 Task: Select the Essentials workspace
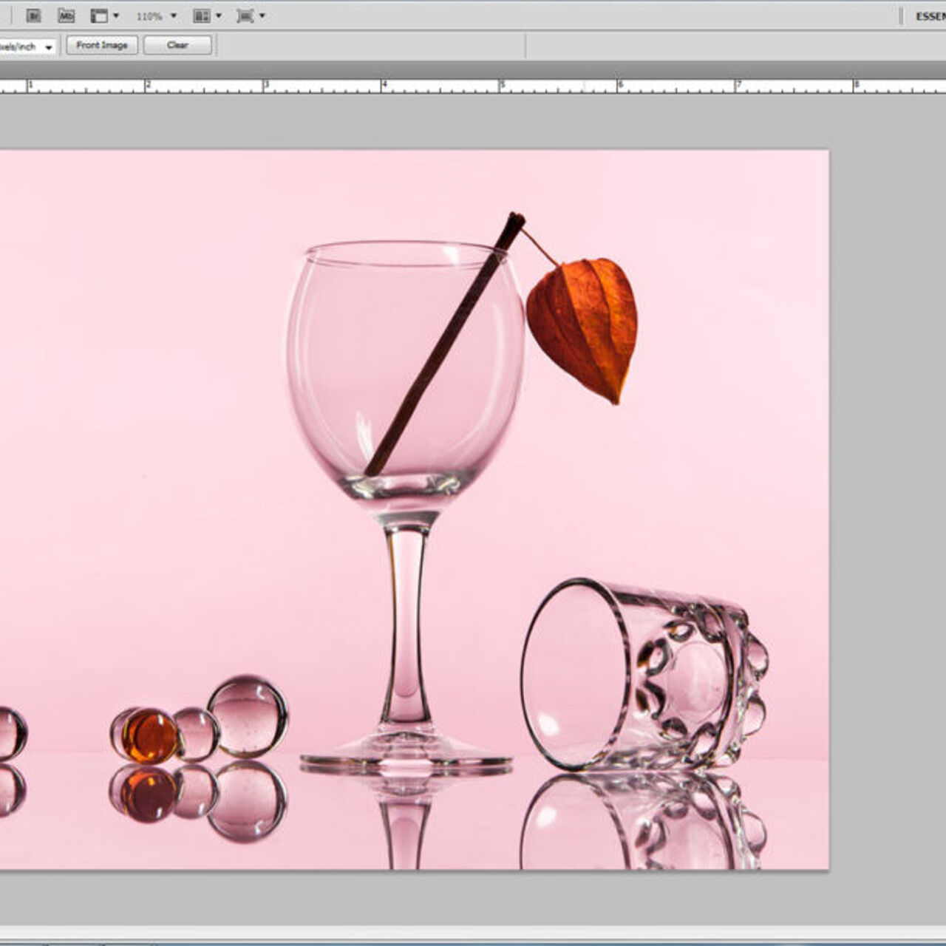(x=930, y=16)
